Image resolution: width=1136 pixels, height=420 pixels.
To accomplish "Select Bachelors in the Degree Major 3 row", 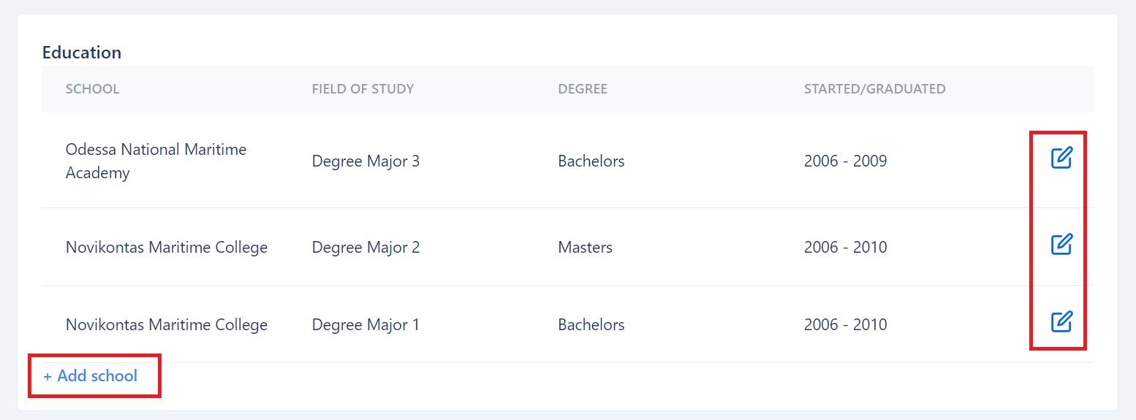I will click(x=591, y=161).
